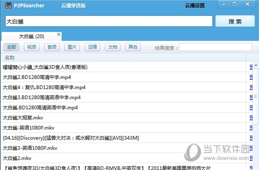Viewport: 259px width, 170px height.
Task: Click preview link for 大白鲨4：复仇 row
Action: (251, 87)
